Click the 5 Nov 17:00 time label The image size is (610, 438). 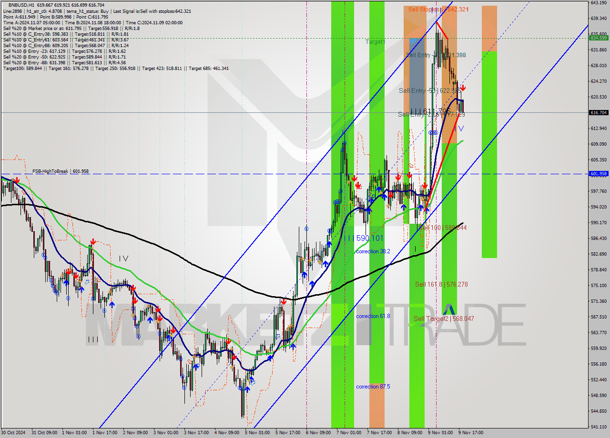288,433
